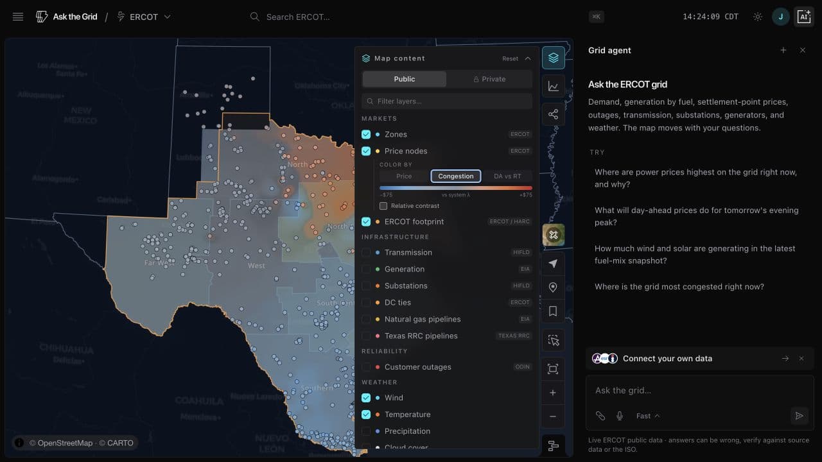Screen dimensions: 822x462
Task: Click the share map icon
Action: point(554,114)
